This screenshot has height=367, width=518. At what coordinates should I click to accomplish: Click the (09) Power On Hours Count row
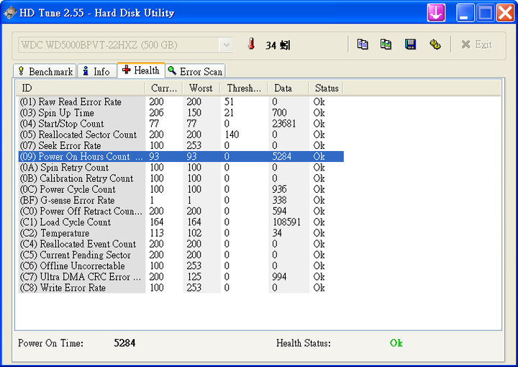181,156
